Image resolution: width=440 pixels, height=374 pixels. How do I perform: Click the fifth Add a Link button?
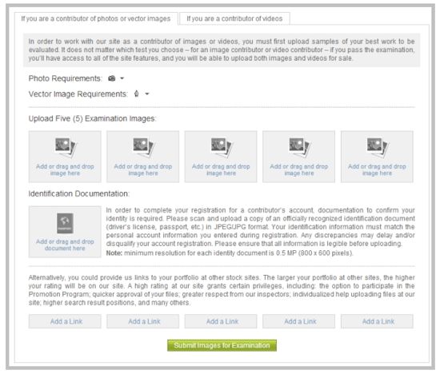(x=377, y=321)
